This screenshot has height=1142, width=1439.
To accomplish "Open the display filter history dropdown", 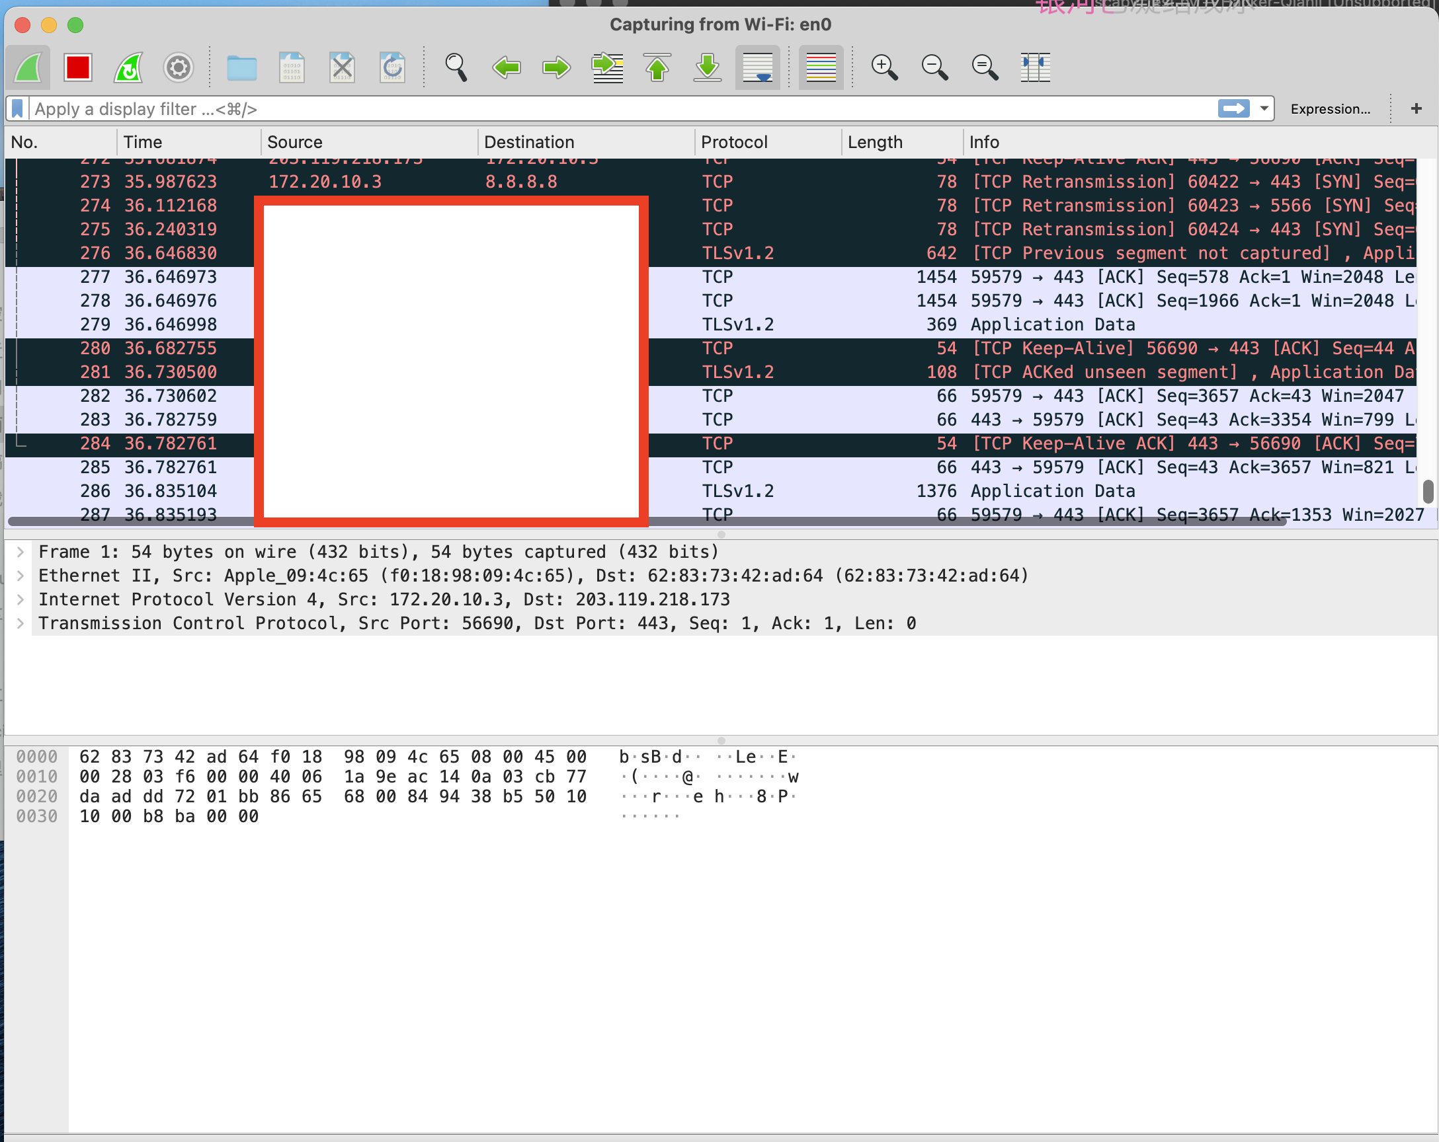I will pos(1264,109).
